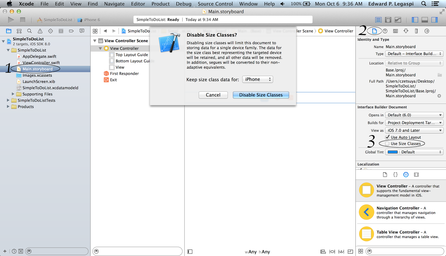
Task: Open the Find navigator
Action: [30, 31]
